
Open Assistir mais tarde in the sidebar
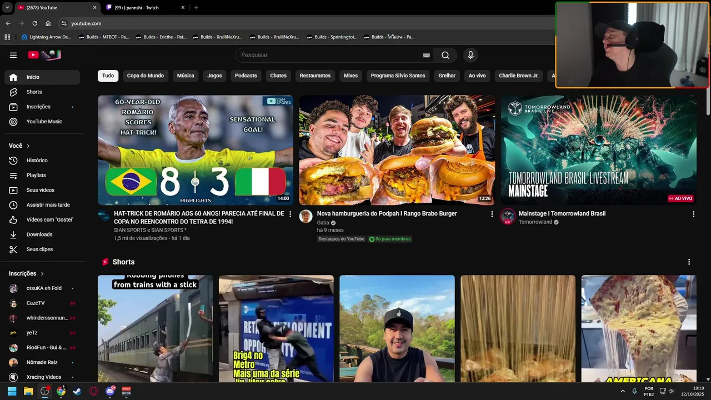(42, 205)
